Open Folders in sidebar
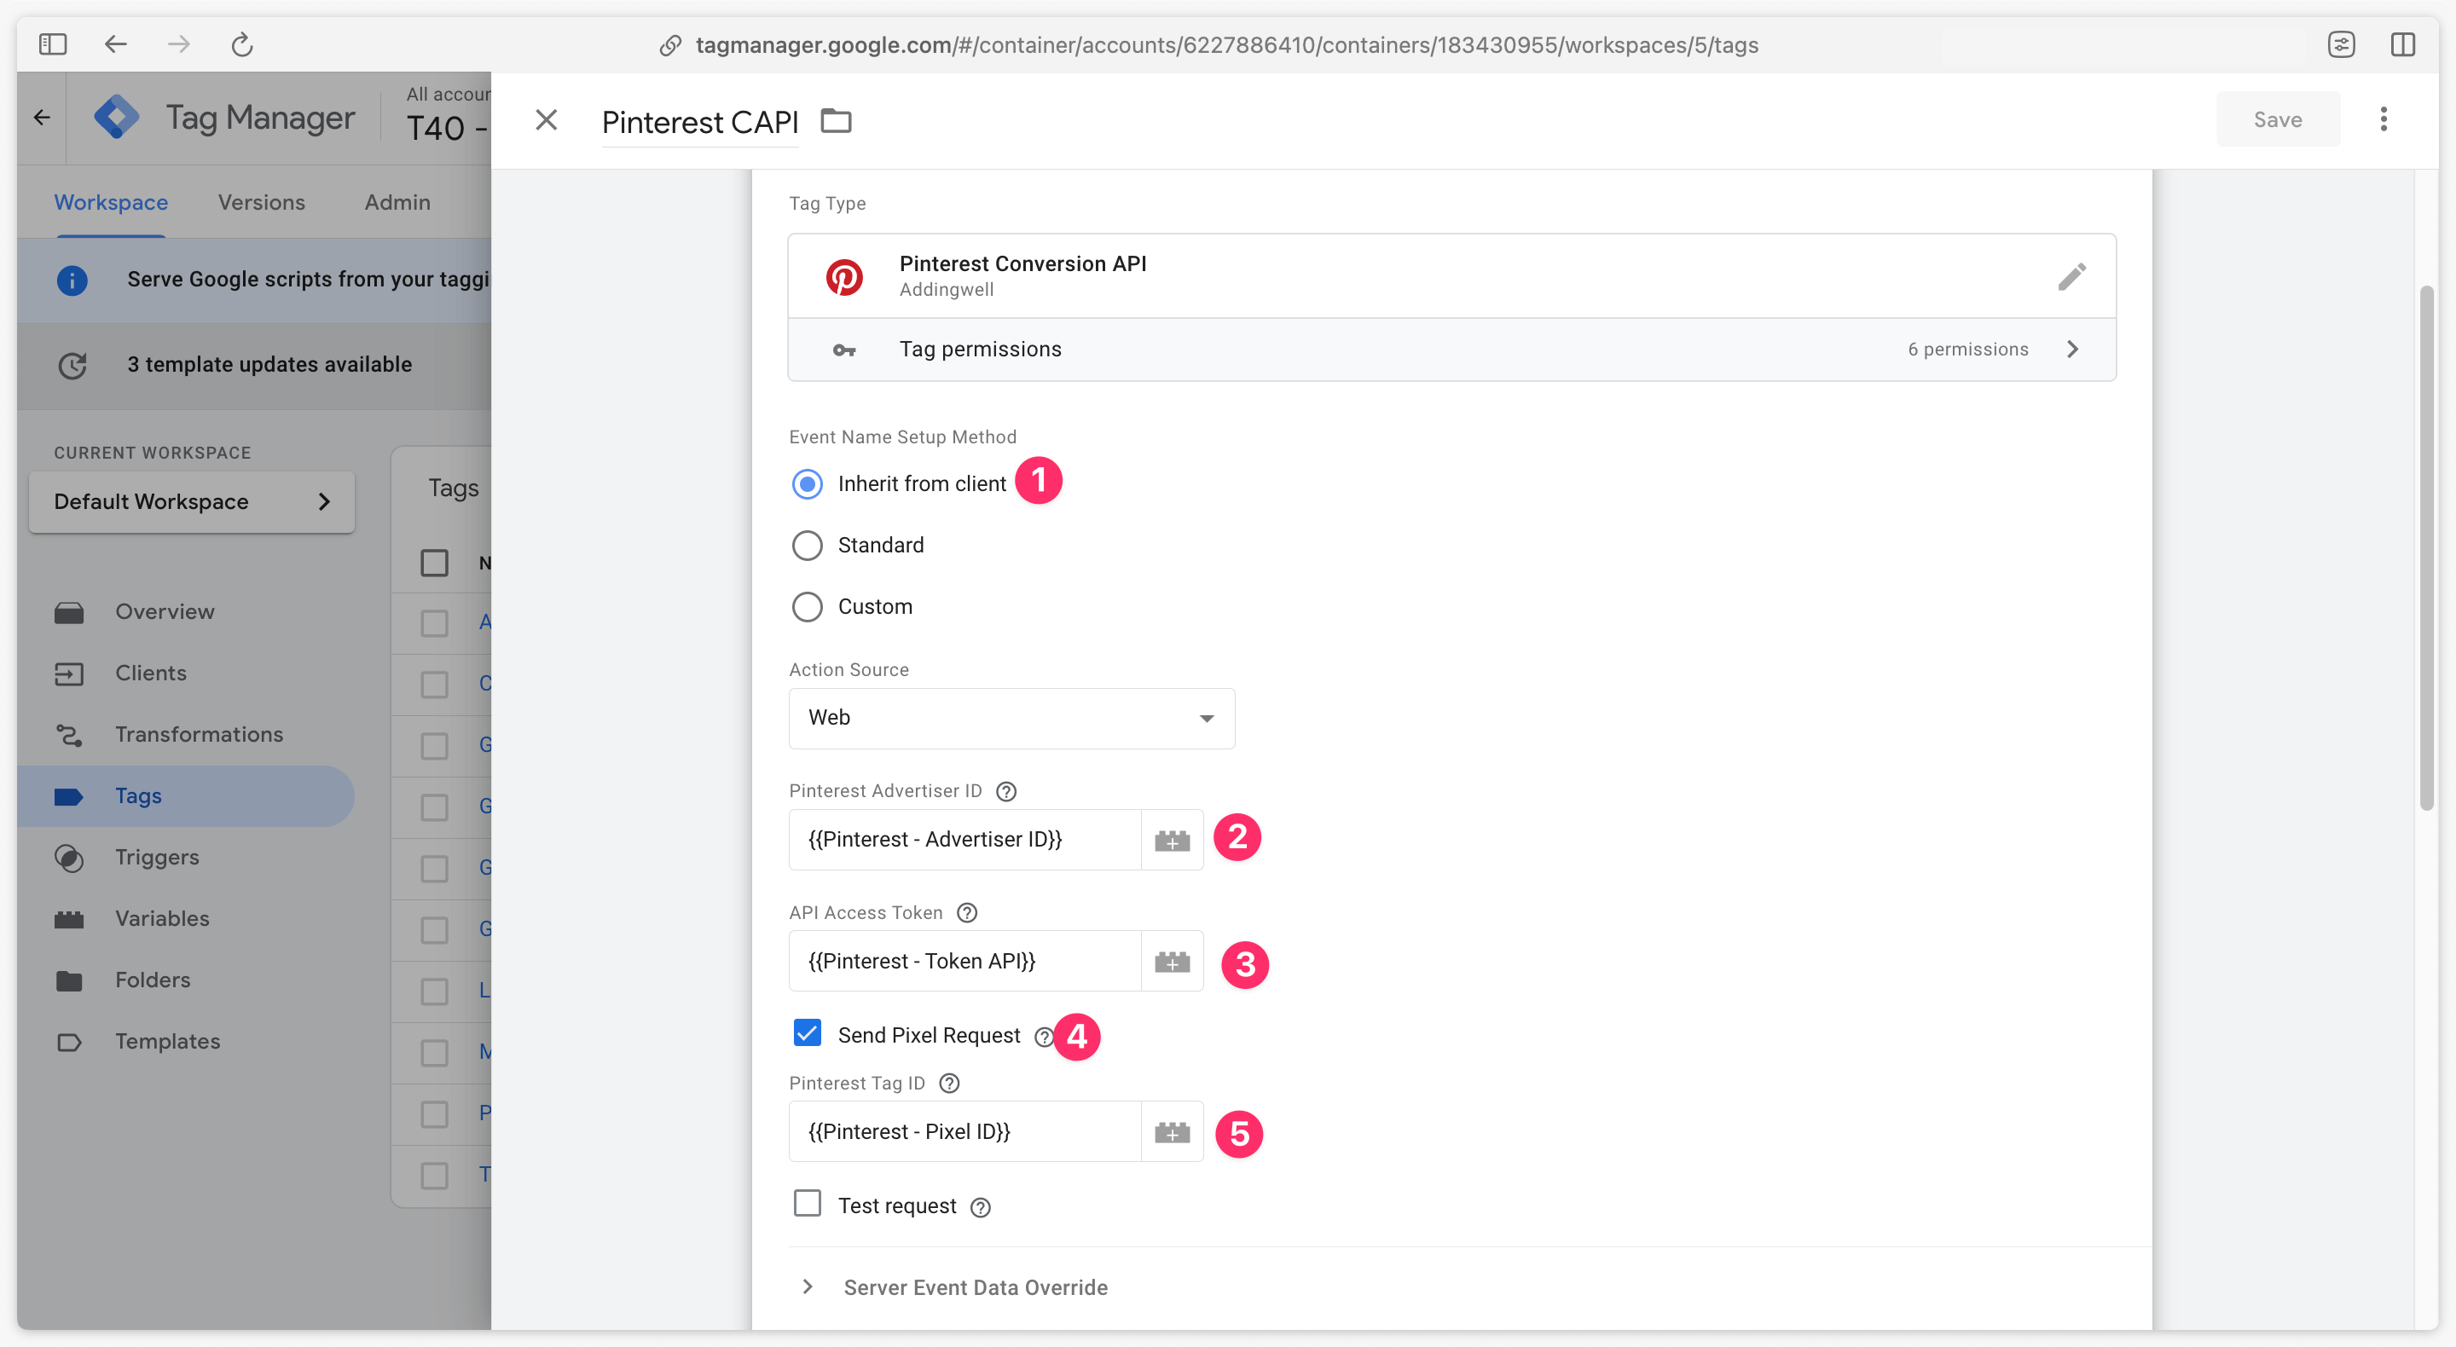2456x1347 pixels. click(153, 981)
